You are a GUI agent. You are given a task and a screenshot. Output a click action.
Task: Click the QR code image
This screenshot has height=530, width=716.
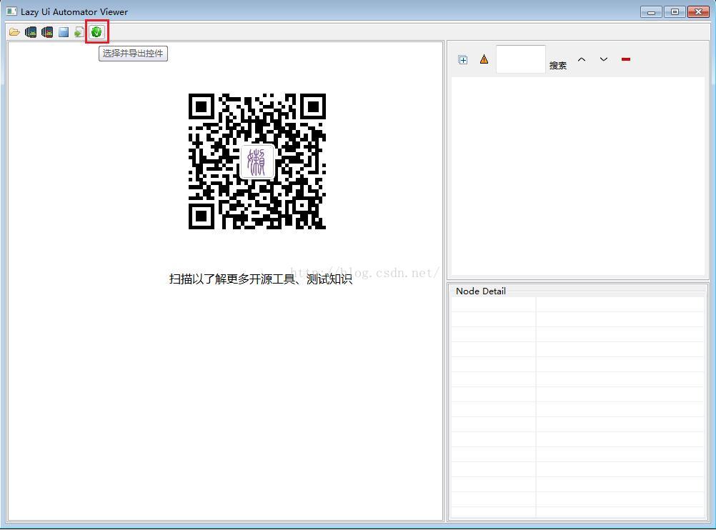(x=257, y=161)
